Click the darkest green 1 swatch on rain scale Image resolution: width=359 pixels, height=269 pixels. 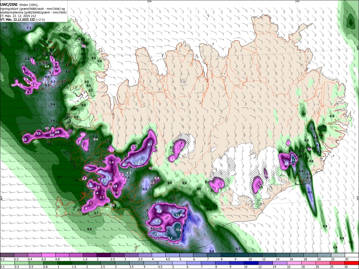pos(65,263)
